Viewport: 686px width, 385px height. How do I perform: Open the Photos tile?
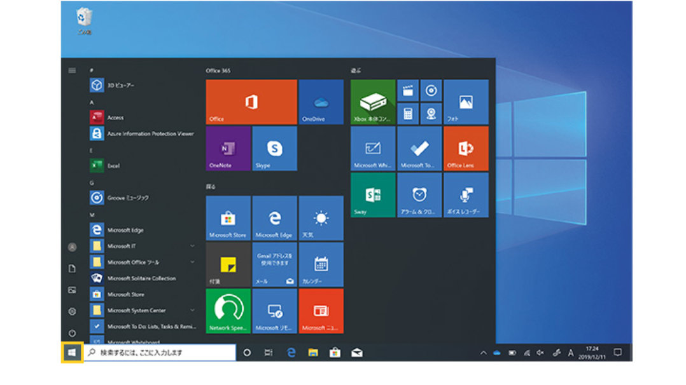point(466,102)
